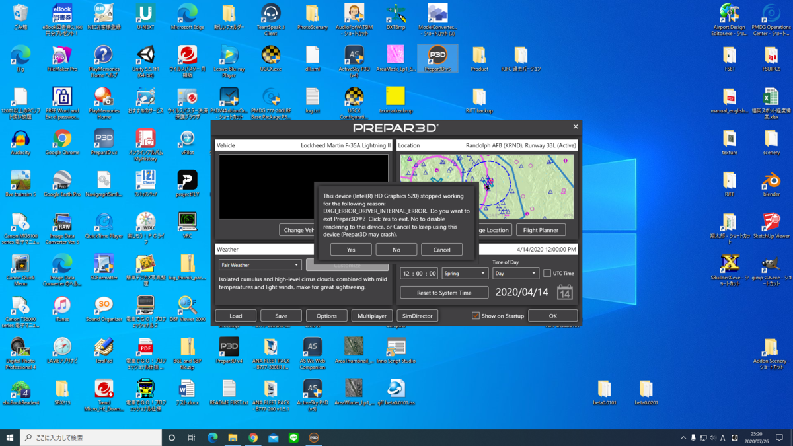Click the calendar date picker icon
This screenshot has height=446, width=793.
tap(564, 292)
